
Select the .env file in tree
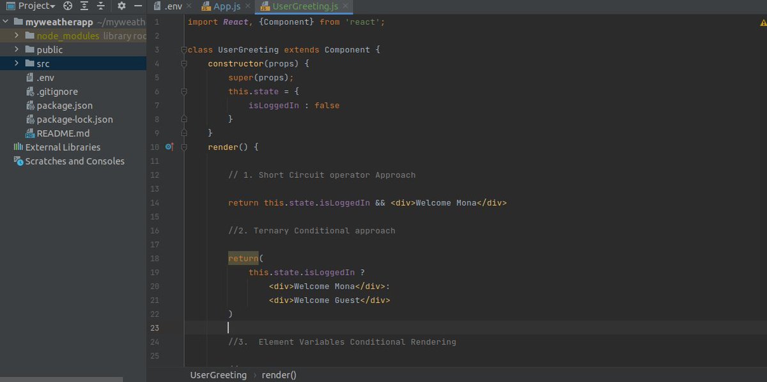45,78
